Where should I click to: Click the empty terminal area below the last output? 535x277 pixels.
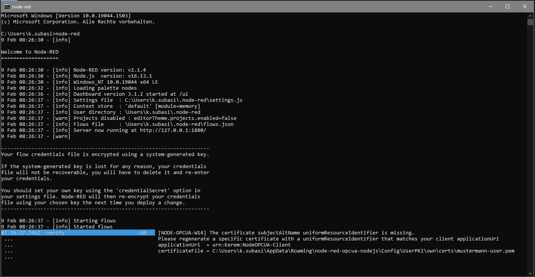tap(264, 268)
